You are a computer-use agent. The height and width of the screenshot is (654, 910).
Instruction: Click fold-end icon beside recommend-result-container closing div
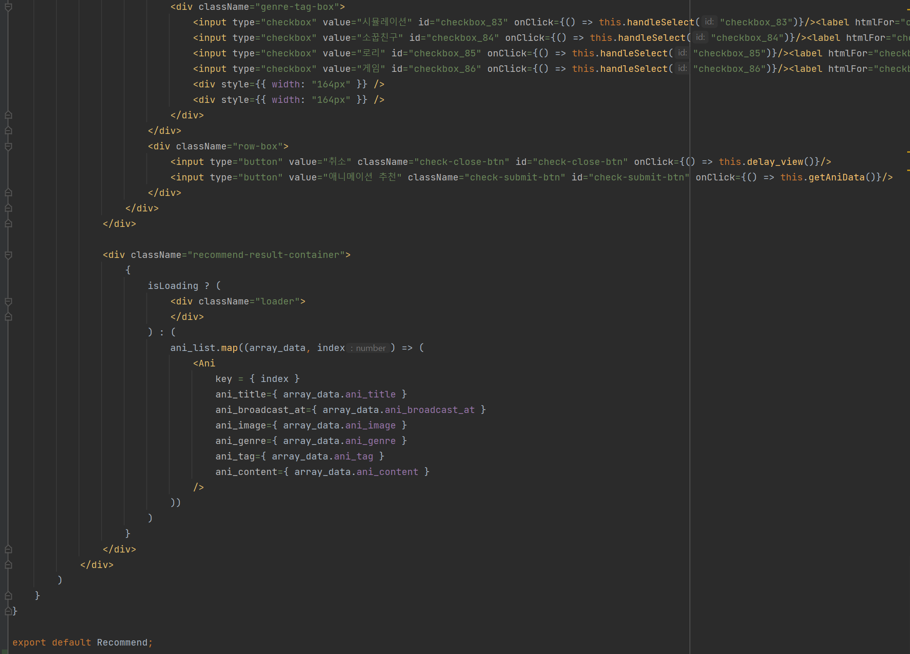pyautogui.click(x=8, y=549)
